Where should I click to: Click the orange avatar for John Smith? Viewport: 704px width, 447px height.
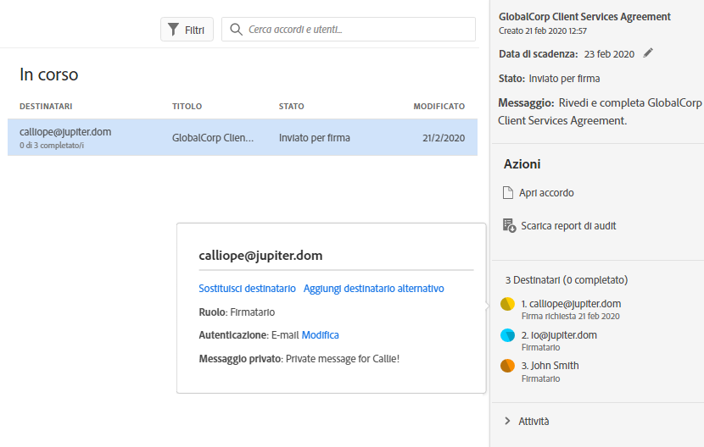coord(508,366)
